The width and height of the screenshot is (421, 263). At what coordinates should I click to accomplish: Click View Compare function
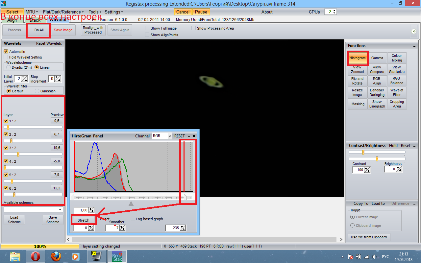click(x=377, y=69)
